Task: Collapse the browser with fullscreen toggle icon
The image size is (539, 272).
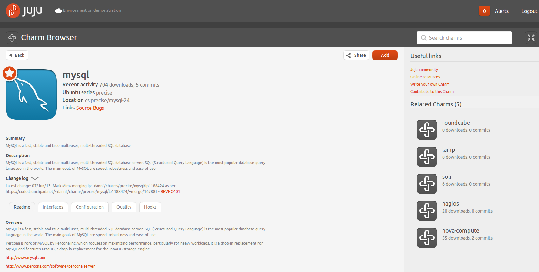Action: 531,38
